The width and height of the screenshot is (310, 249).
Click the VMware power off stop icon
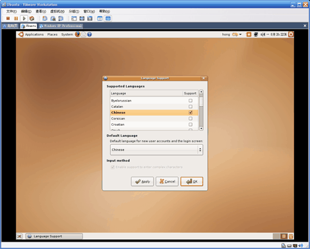8,18
